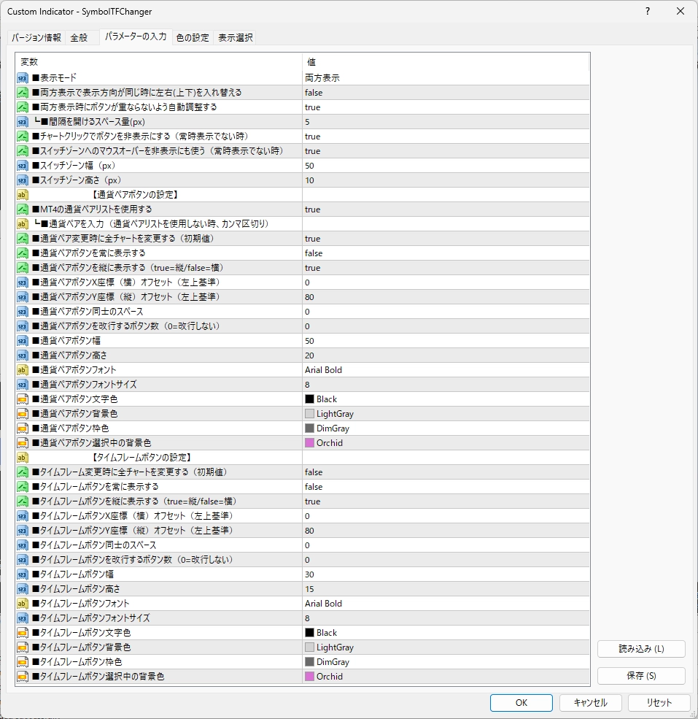The image size is (698, 719).
Task: Toggle the false value of 通貨ペアボタンを常に表示する
Action: pyautogui.click(x=314, y=253)
